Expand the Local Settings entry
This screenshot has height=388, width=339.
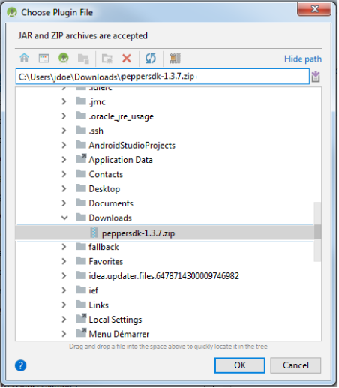pos(64,320)
